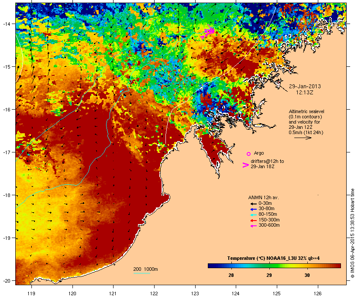The width and height of the screenshot is (358, 297).
Task: Click longitude axis label 123
Action: [195, 294]
